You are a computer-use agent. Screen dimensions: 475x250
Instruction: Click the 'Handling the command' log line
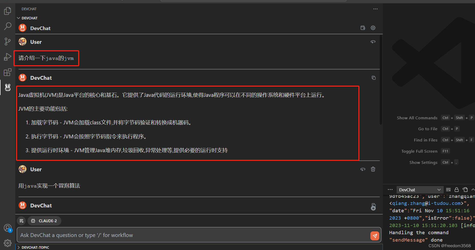419,233
